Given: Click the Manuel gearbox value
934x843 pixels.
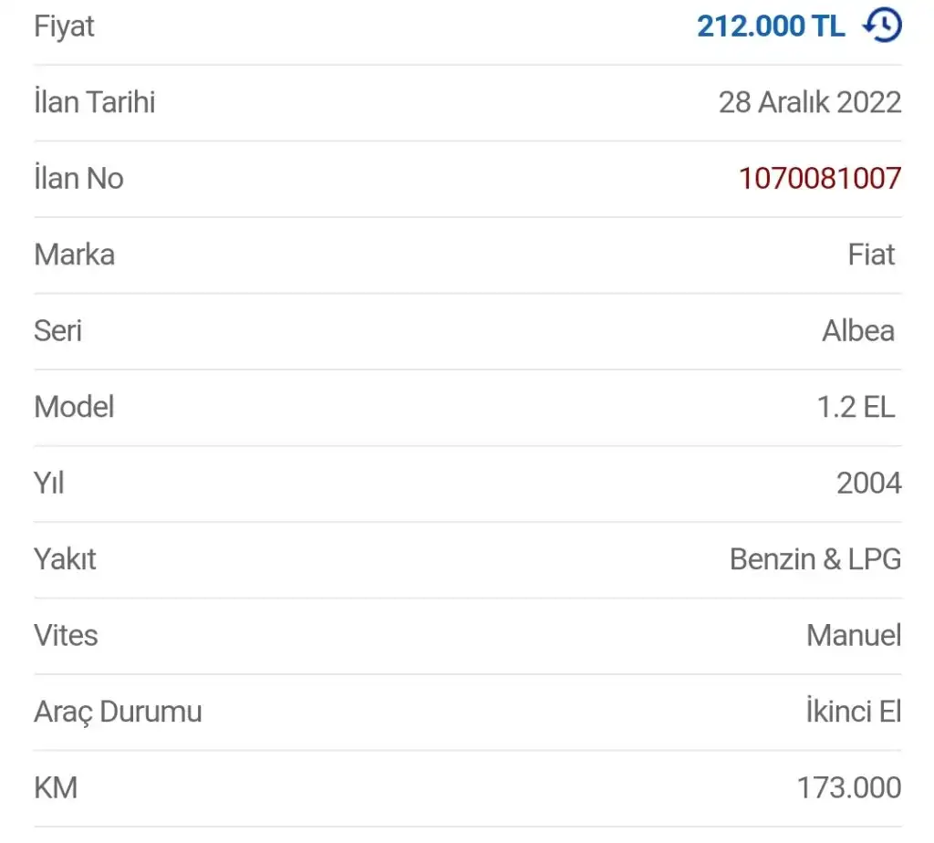Looking at the screenshot, I should pos(853,635).
